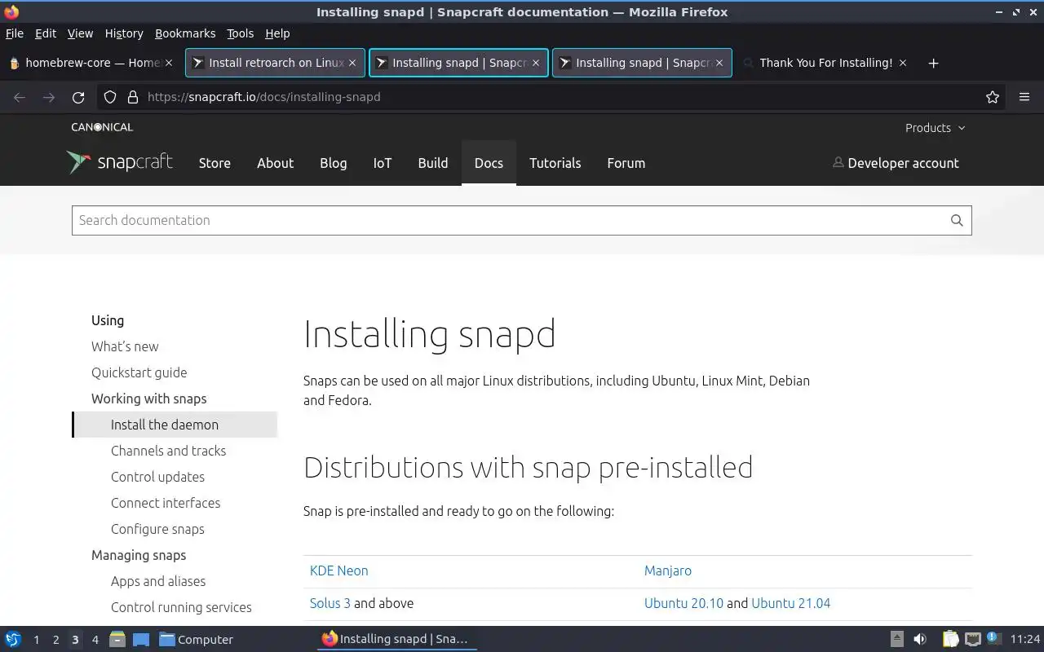Image resolution: width=1044 pixels, height=652 pixels.
Task: Open the File menu
Action: pos(15,33)
